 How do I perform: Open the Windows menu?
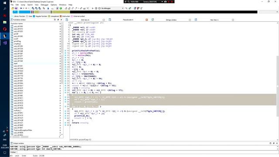pos(63,5)
